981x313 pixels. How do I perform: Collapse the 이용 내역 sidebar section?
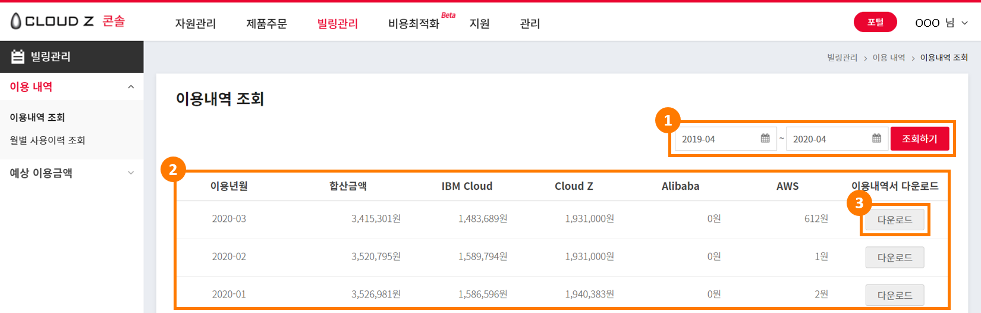(x=131, y=87)
